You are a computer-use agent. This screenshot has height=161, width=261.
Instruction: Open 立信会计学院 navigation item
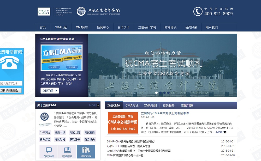click(x=147, y=27)
